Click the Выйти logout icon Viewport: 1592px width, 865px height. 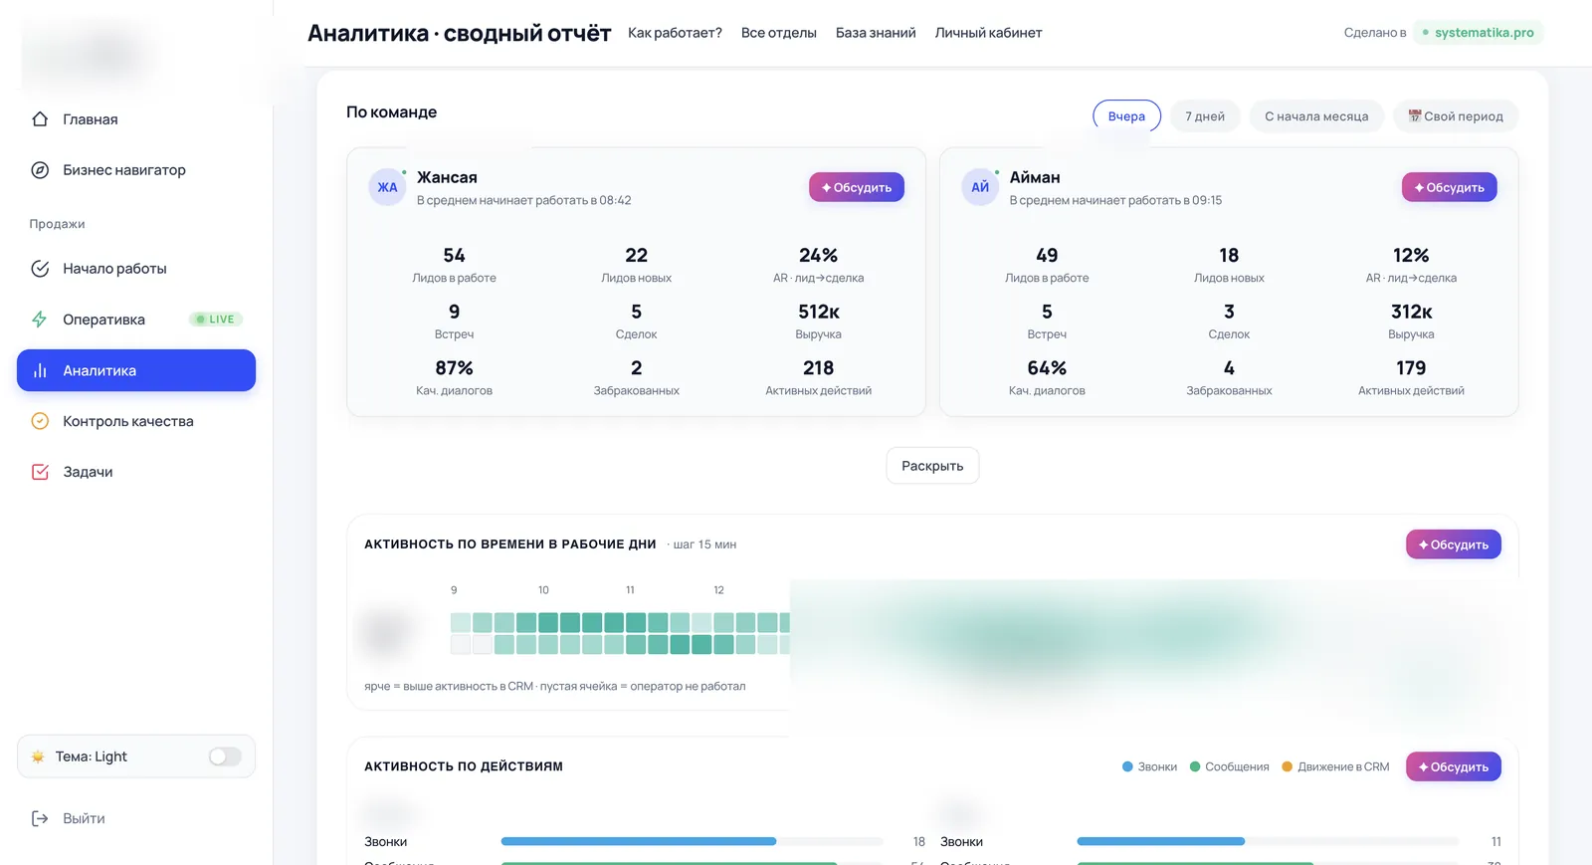pos(40,818)
